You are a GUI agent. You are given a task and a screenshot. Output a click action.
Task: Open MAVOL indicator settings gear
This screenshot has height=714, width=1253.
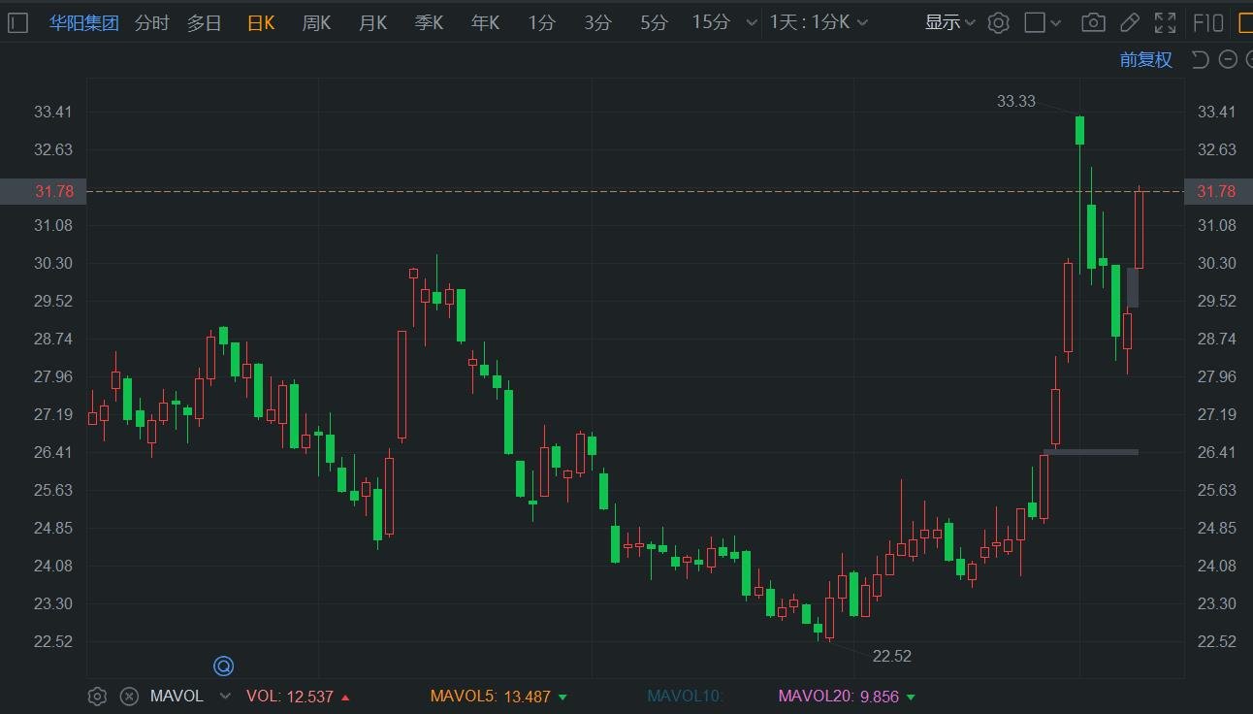97,697
